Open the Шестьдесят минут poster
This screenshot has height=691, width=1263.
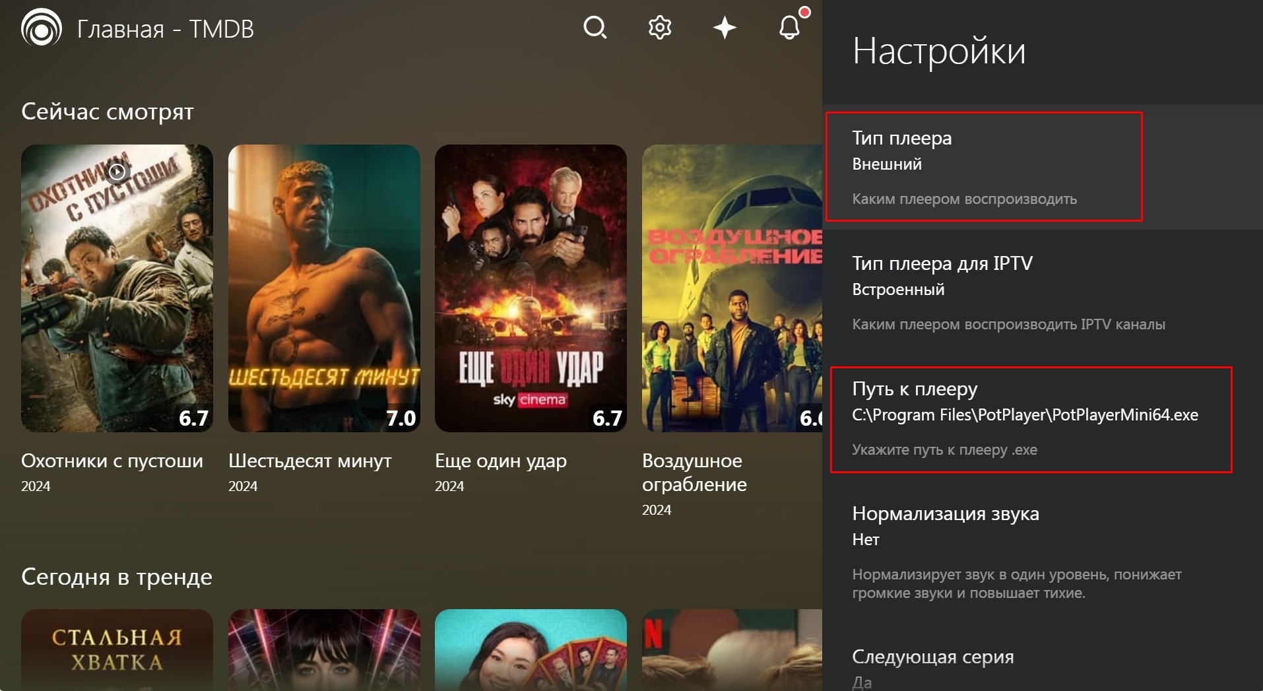click(324, 288)
